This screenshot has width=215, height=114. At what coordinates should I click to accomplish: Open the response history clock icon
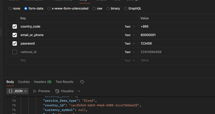click(82, 82)
